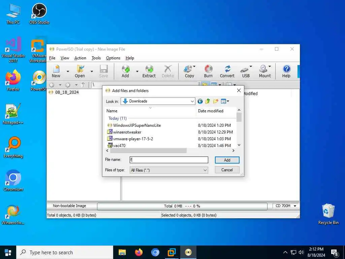
Task: Show hidden system tray icons
Action: tap(285, 252)
